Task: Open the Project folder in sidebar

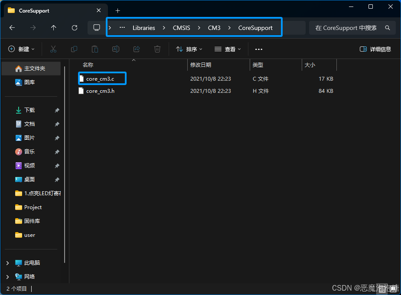Action: (x=28, y=207)
